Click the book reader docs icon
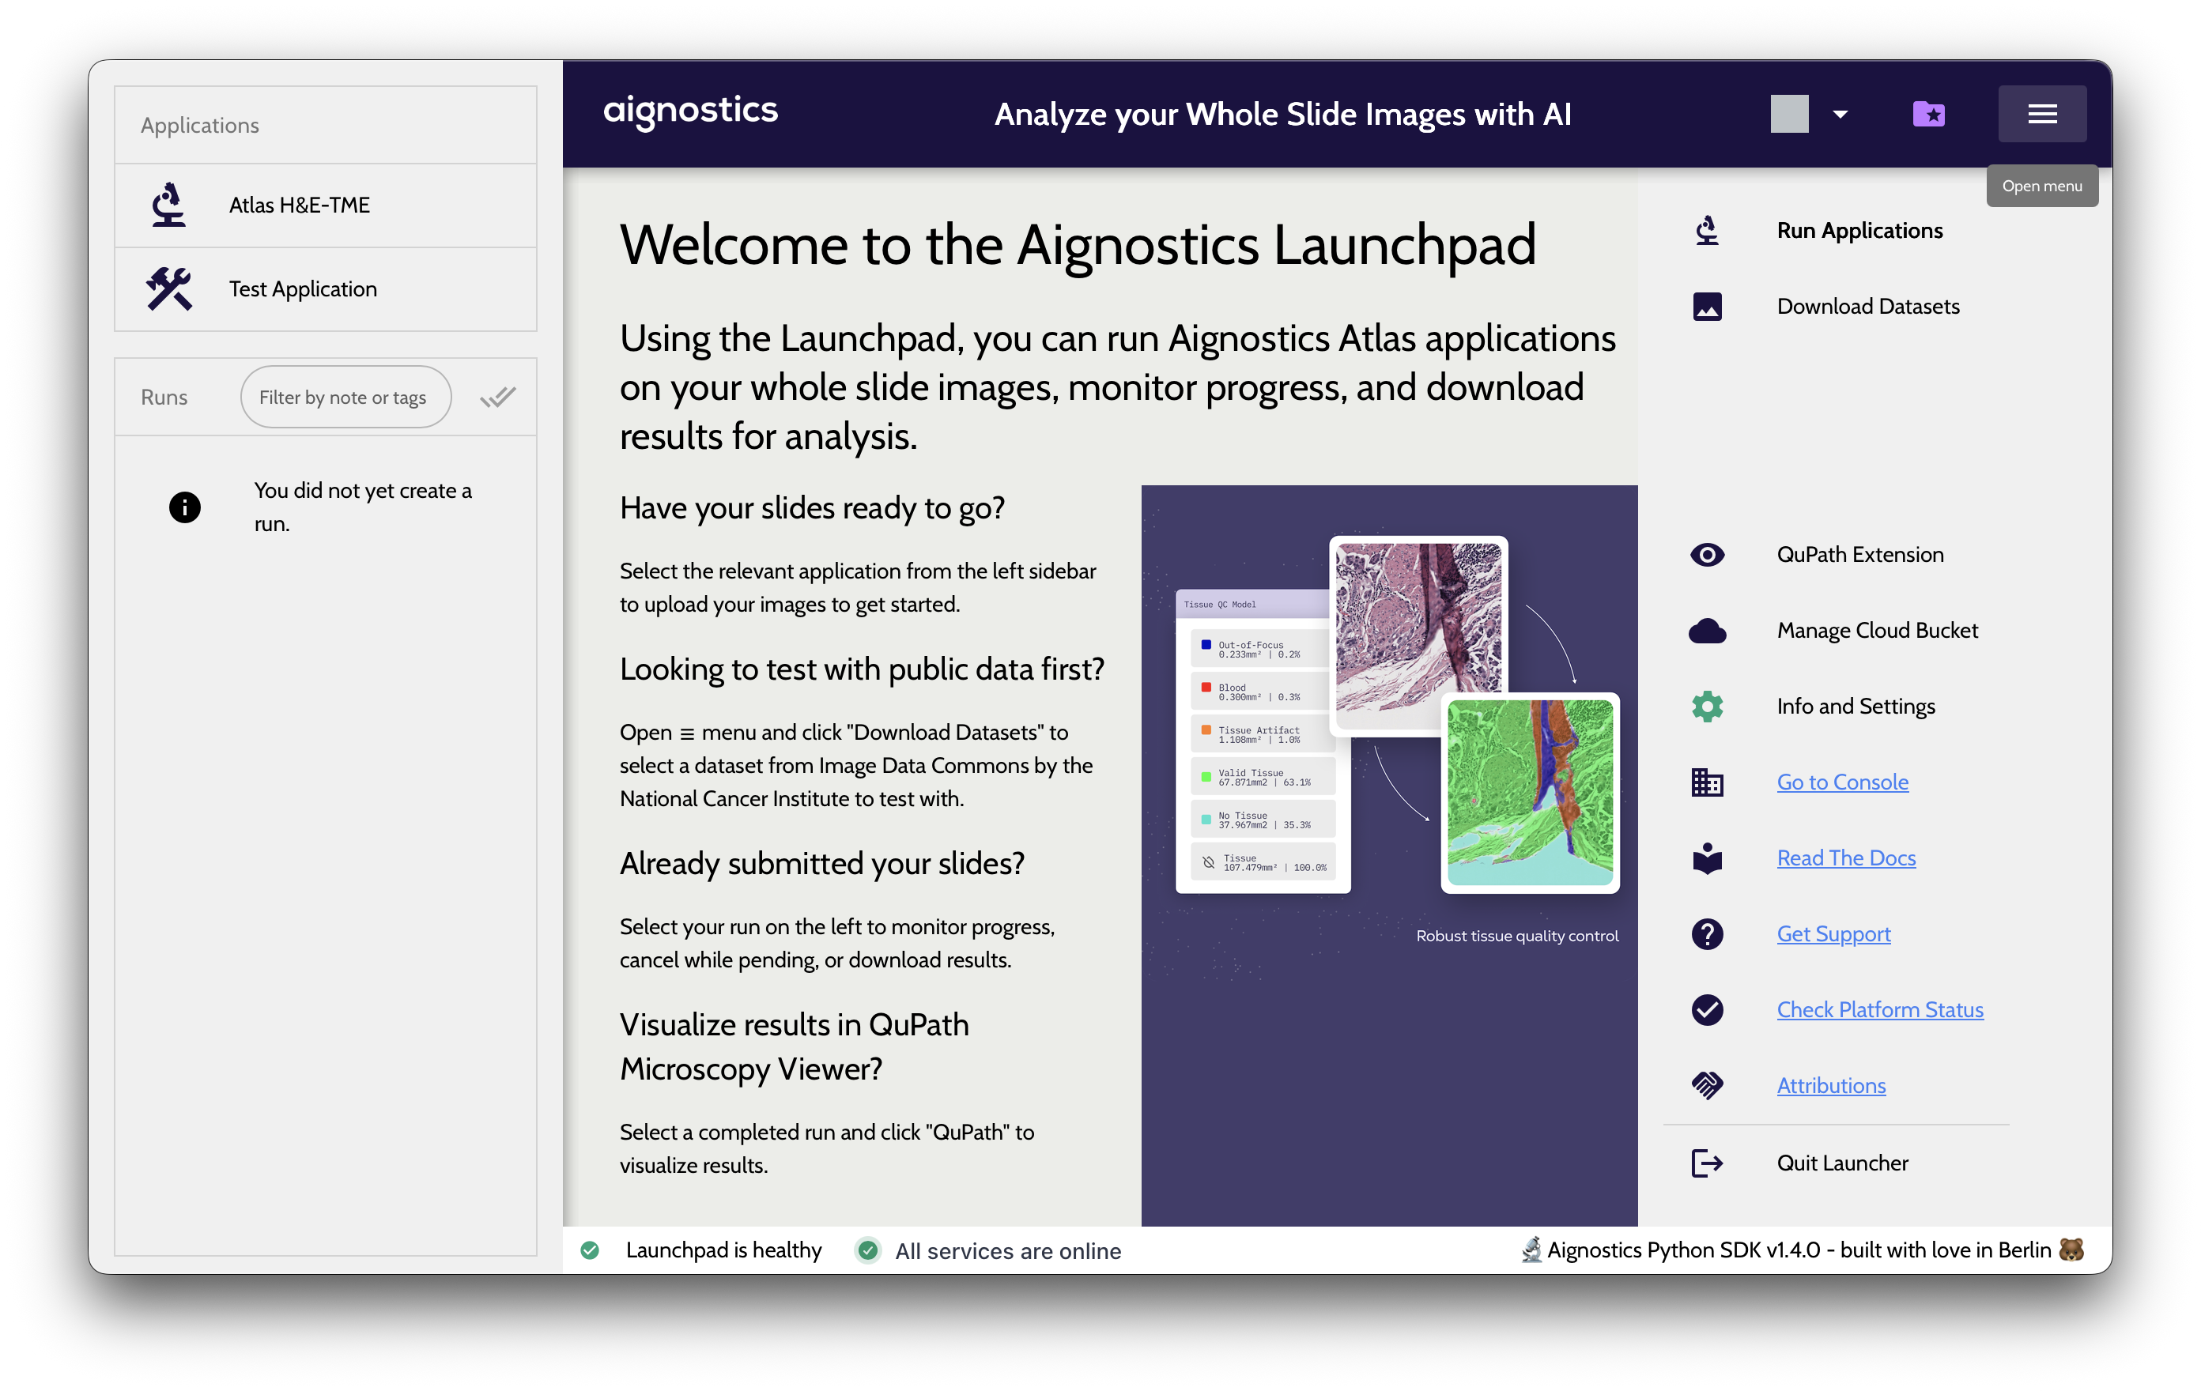 click(1707, 858)
